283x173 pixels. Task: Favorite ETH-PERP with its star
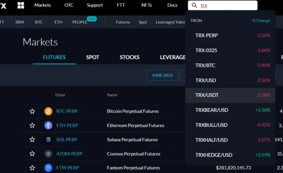(x=32, y=125)
